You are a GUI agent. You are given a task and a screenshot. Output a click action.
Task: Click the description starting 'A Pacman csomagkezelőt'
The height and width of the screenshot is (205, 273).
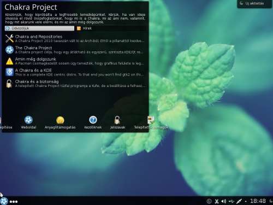click(80, 63)
